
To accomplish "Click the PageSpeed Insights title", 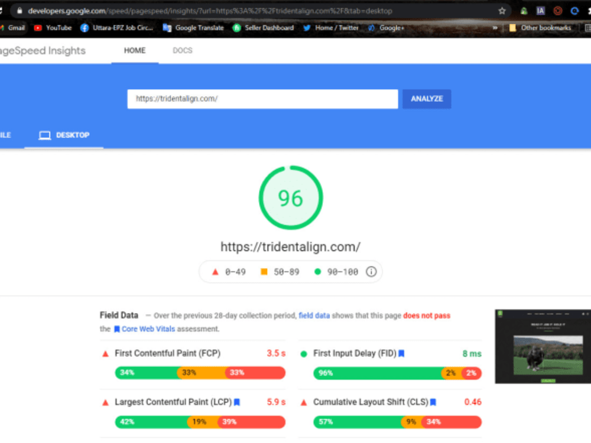I will [42, 50].
